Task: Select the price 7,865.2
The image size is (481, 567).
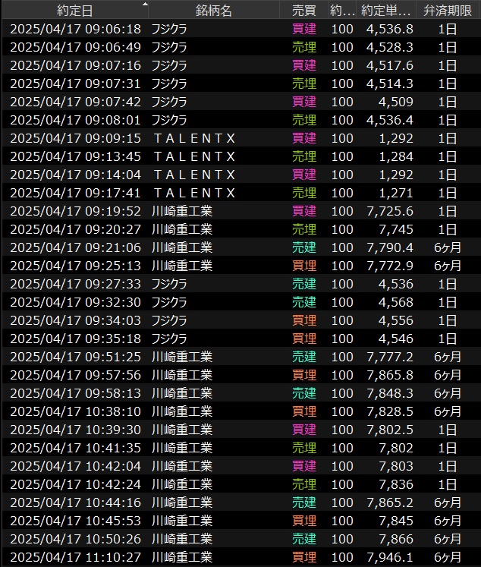Action: pos(389,502)
